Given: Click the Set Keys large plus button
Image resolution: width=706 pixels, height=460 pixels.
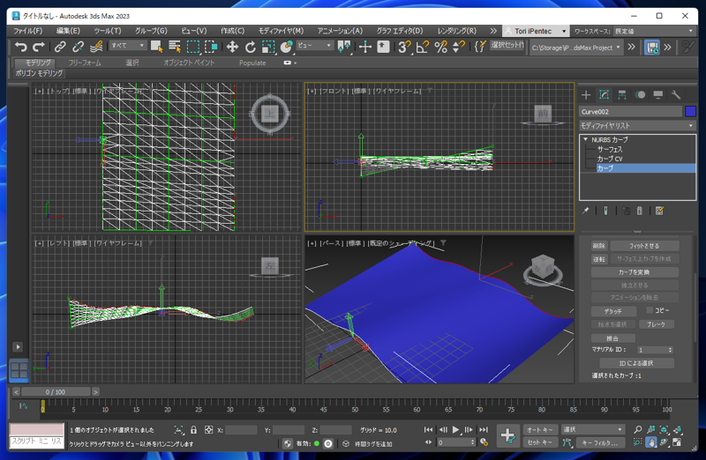Looking at the screenshot, I should (x=508, y=435).
